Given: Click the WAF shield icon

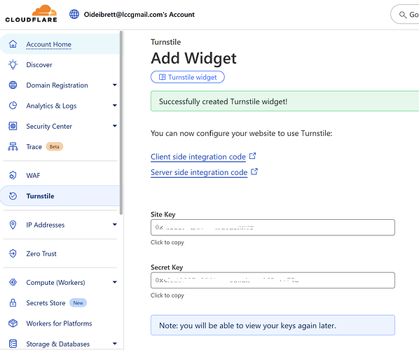Looking at the screenshot, I should (13, 176).
